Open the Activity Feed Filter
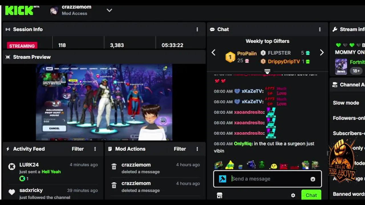Screen dimensions: 365x205 [78, 149]
